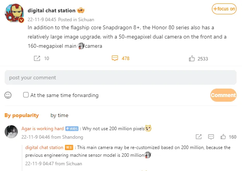This screenshot has width=242, height=171.
Task: Click the forward icon on Agar's comment
Action: pos(198,137)
